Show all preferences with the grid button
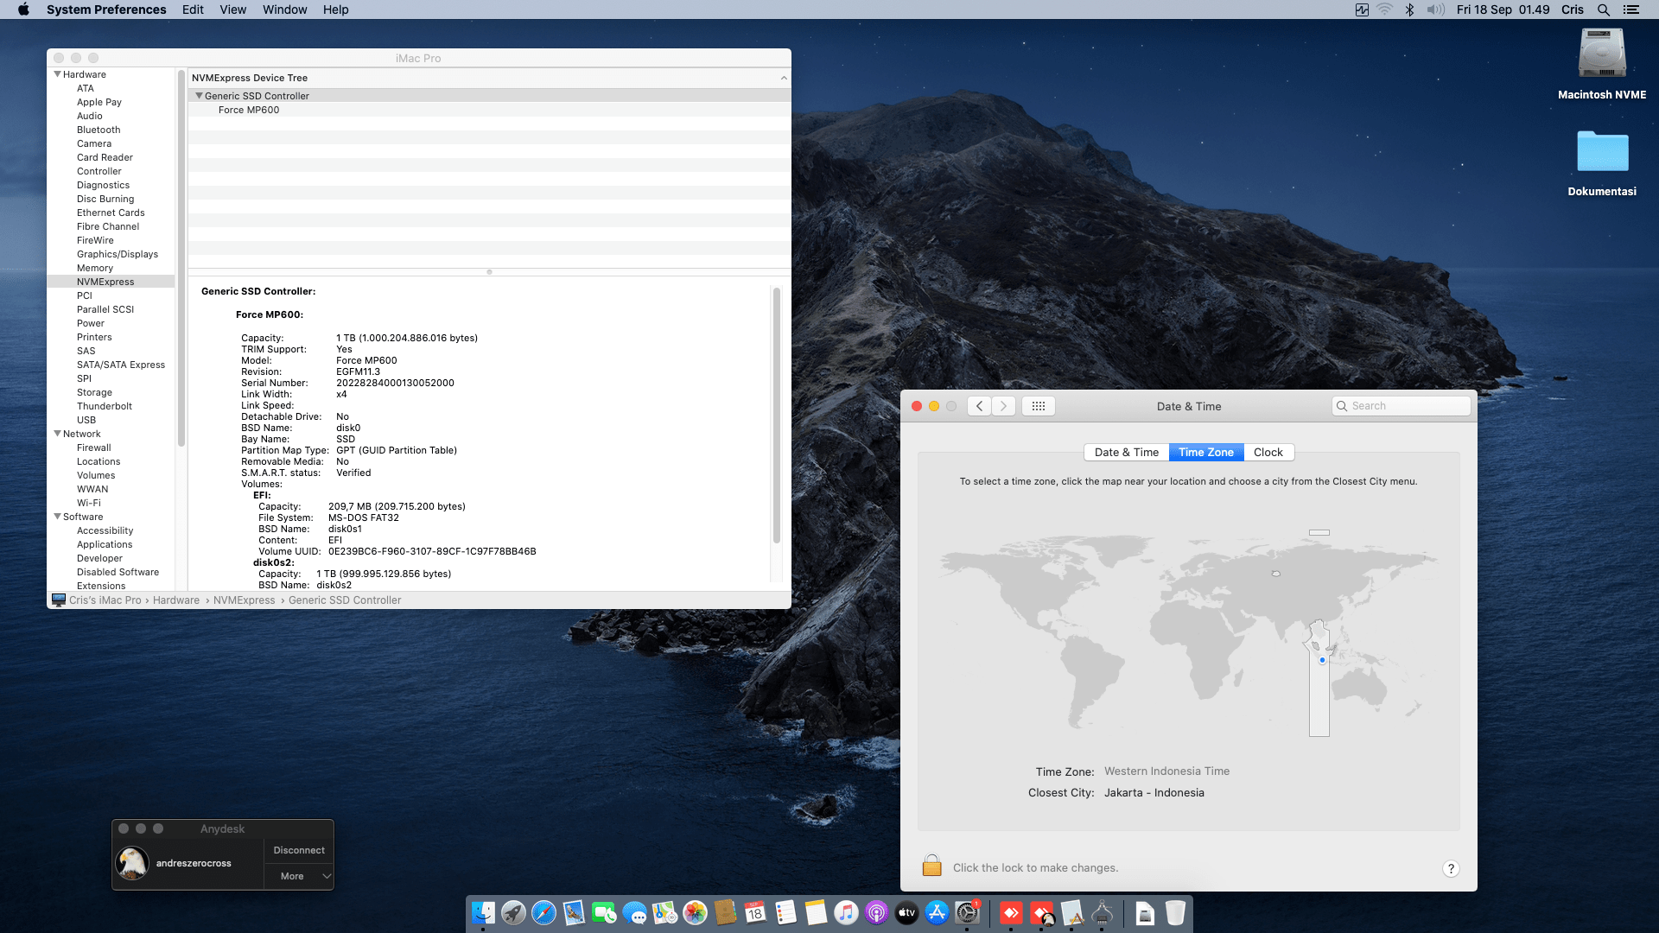Screen dimensions: 1659x933 tap(1039, 406)
